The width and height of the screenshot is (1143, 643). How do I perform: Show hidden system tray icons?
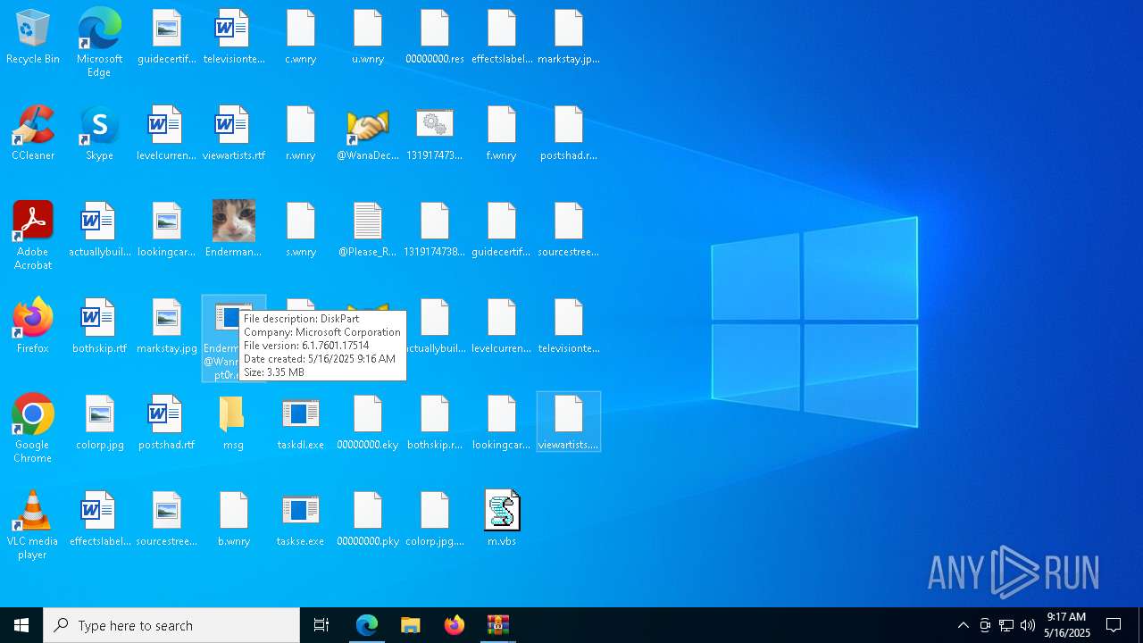tap(964, 625)
